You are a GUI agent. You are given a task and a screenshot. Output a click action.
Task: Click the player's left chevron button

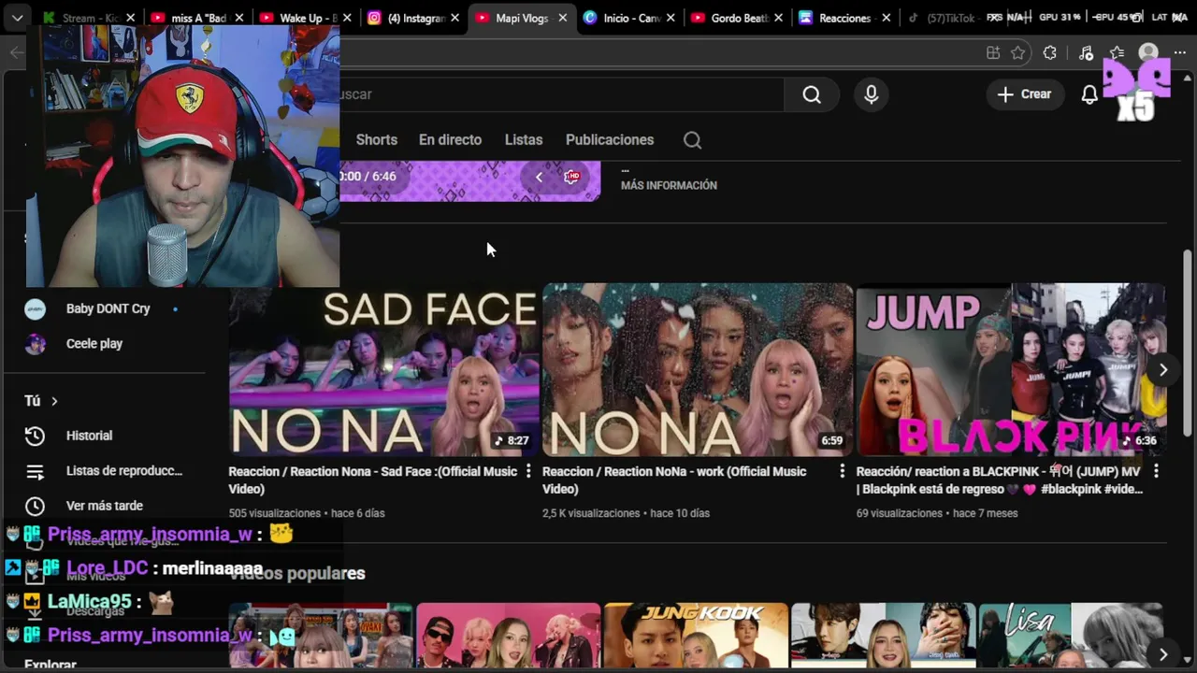(539, 177)
